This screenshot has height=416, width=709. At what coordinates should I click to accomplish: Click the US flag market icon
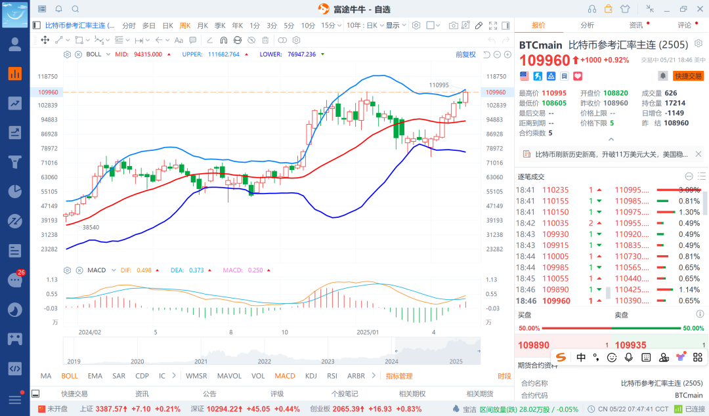point(524,76)
